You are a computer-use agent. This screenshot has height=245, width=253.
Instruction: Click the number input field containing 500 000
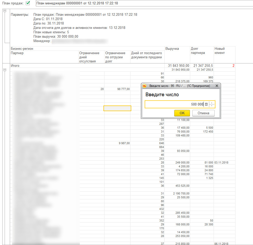click(x=175, y=104)
